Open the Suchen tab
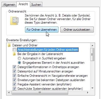101x99 pixels. (36, 5)
